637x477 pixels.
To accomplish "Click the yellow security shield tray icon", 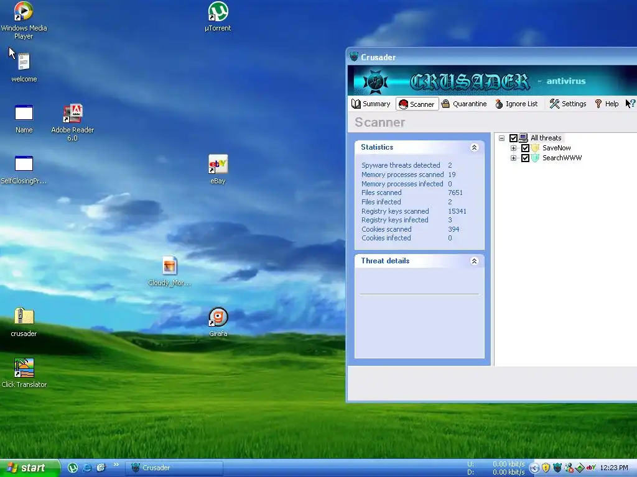I will click(546, 468).
